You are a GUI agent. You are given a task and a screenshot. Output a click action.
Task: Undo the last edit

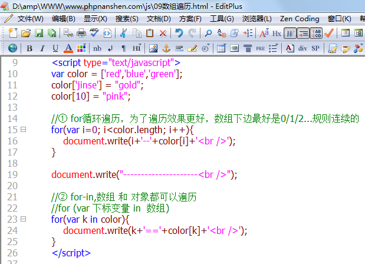click(x=179, y=33)
